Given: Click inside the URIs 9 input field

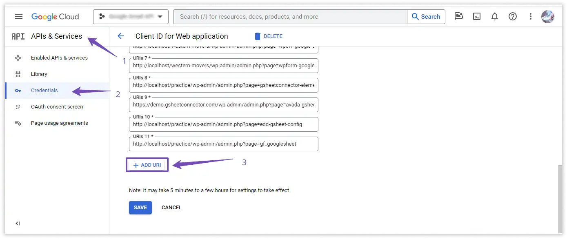Looking at the screenshot, I should click(224, 105).
